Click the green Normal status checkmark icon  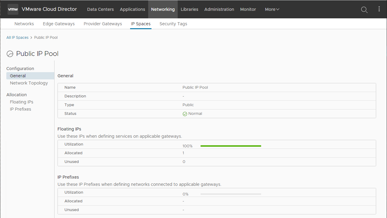pos(185,114)
